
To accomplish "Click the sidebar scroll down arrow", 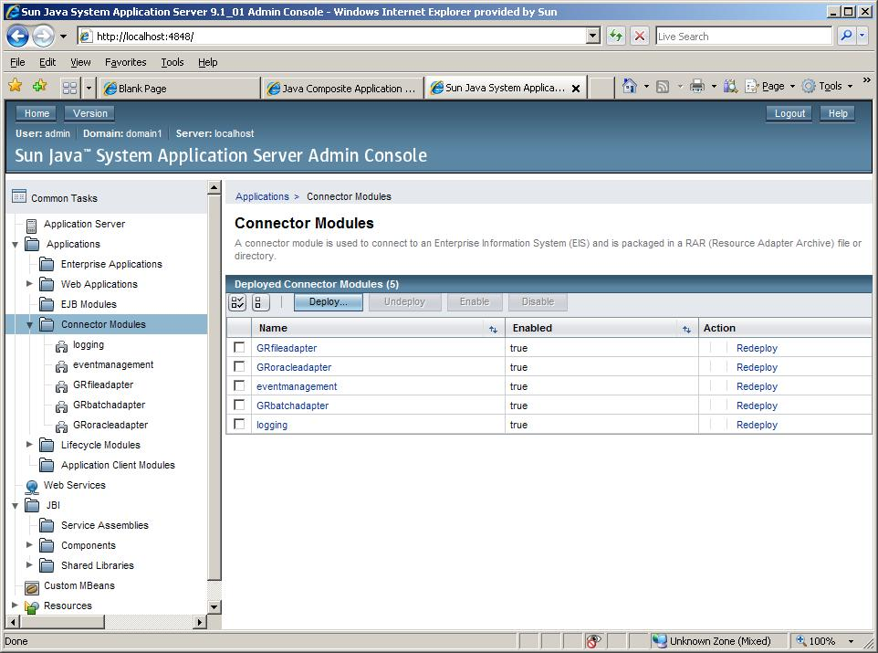I will click(x=214, y=606).
